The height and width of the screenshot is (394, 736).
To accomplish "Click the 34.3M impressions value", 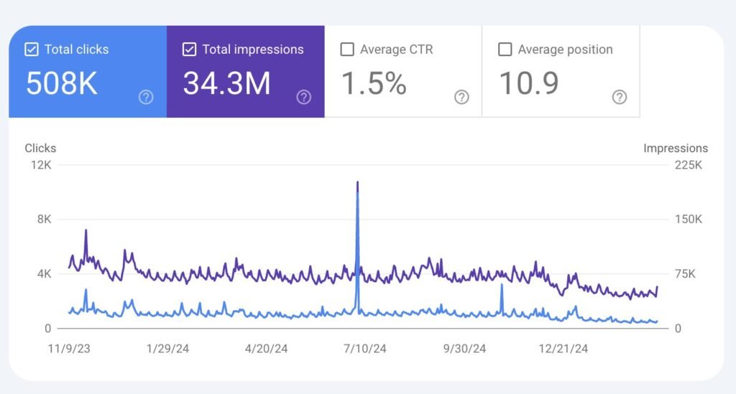I will [226, 84].
